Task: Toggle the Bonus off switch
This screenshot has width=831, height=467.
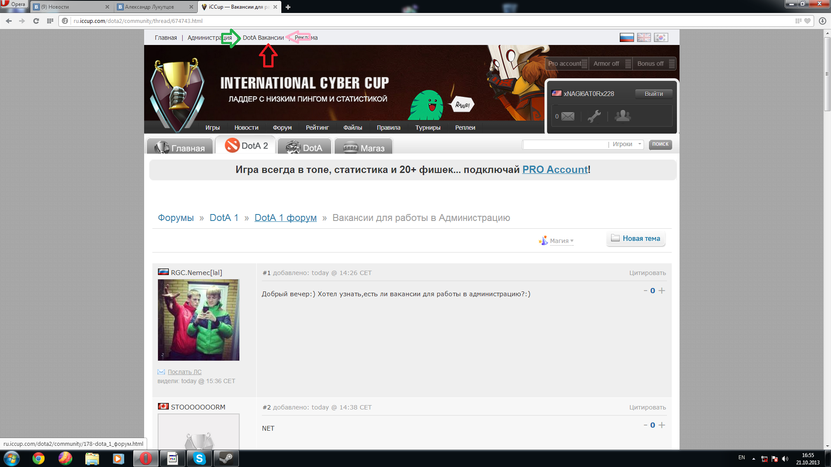Action: [x=655, y=64]
